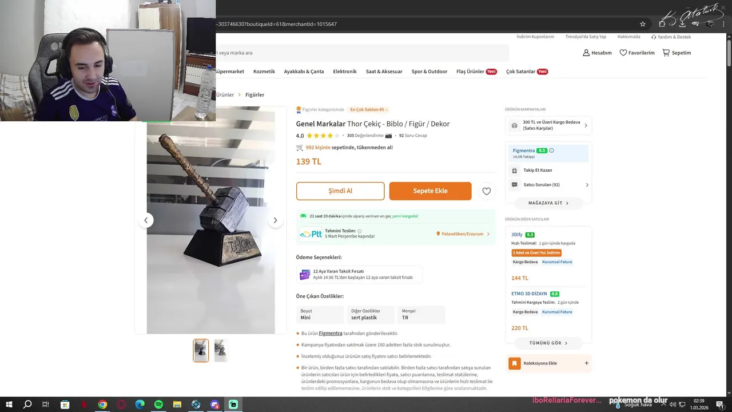Click the Windows Start button
This screenshot has height=412, width=732.
[x=9, y=405]
